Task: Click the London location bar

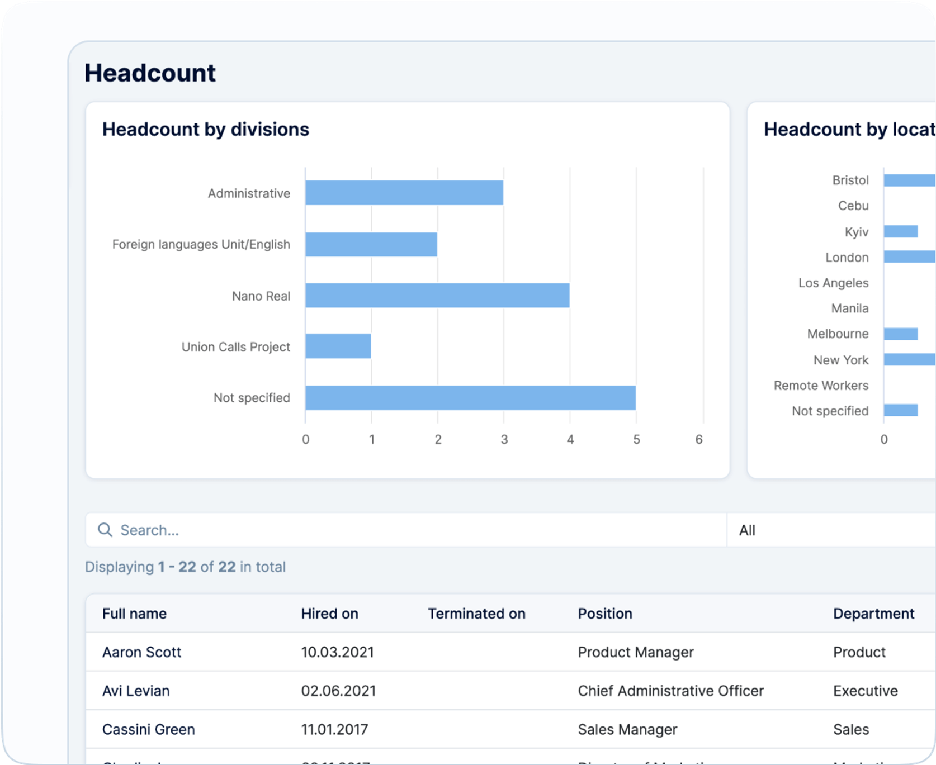Action: [x=910, y=257]
